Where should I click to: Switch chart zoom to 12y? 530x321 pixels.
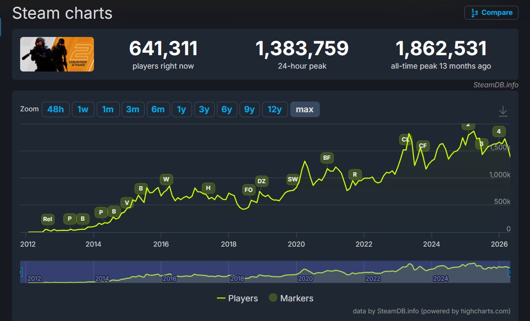click(x=275, y=109)
